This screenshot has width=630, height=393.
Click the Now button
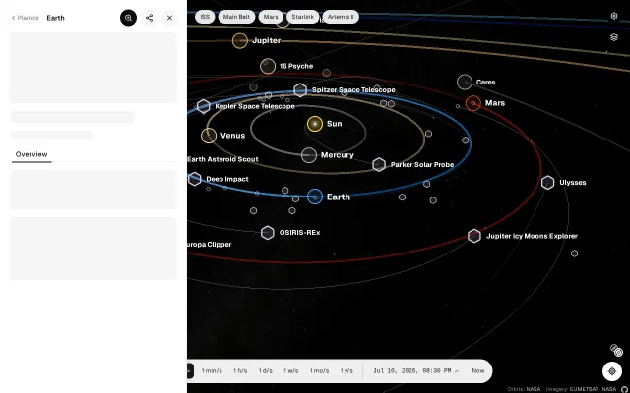point(478,371)
